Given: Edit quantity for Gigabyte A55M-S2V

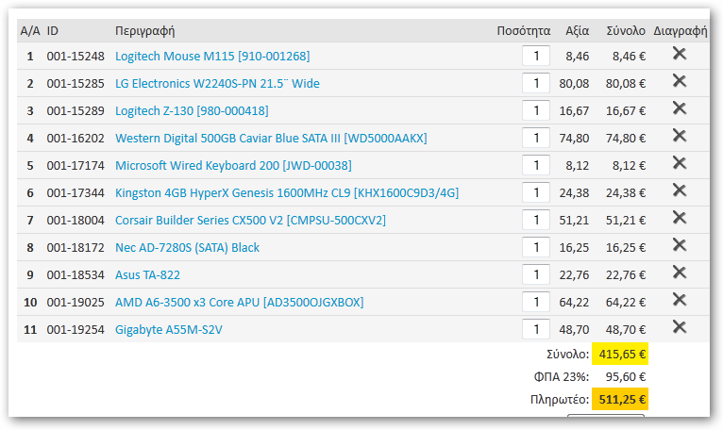Looking at the screenshot, I should tap(536, 329).
